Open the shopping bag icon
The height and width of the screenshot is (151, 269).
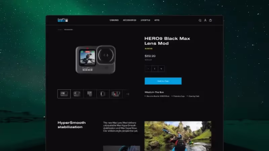tap(210, 20)
